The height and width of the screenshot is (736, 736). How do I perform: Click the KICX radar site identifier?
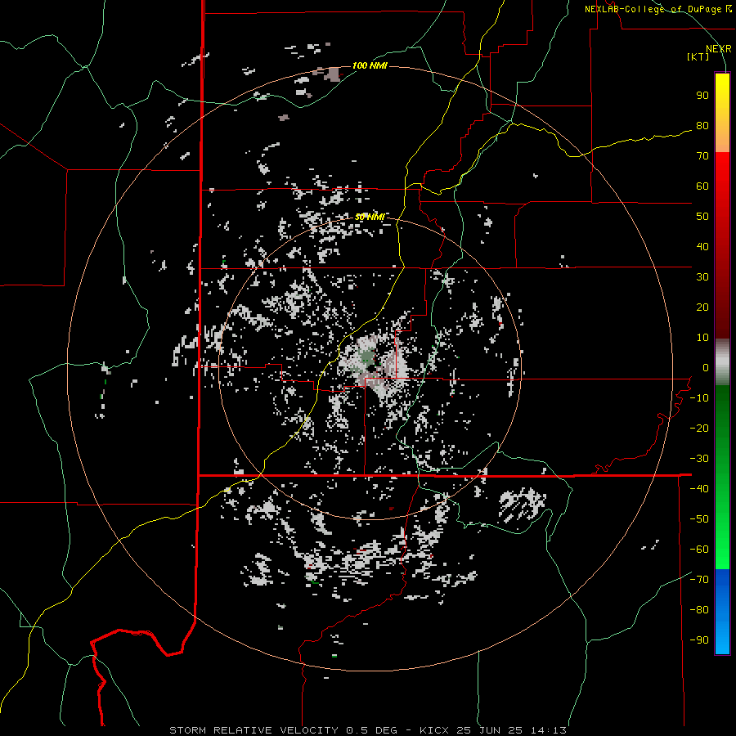(x=434, y=730)
